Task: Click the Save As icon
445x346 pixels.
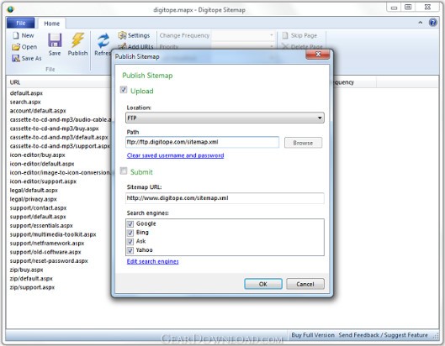Action: tap(16, 59)
